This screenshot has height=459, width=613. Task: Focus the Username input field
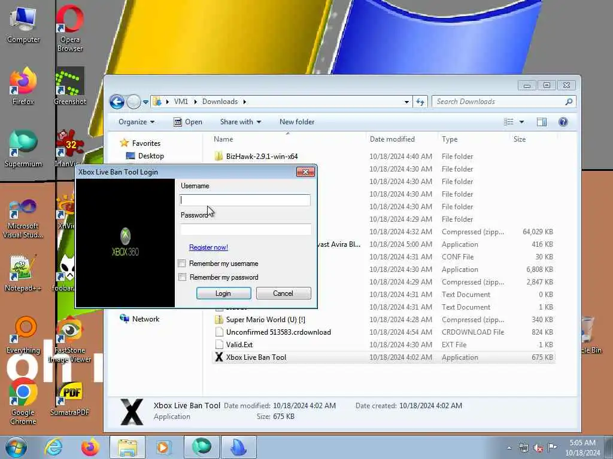[x=245, y=200]
